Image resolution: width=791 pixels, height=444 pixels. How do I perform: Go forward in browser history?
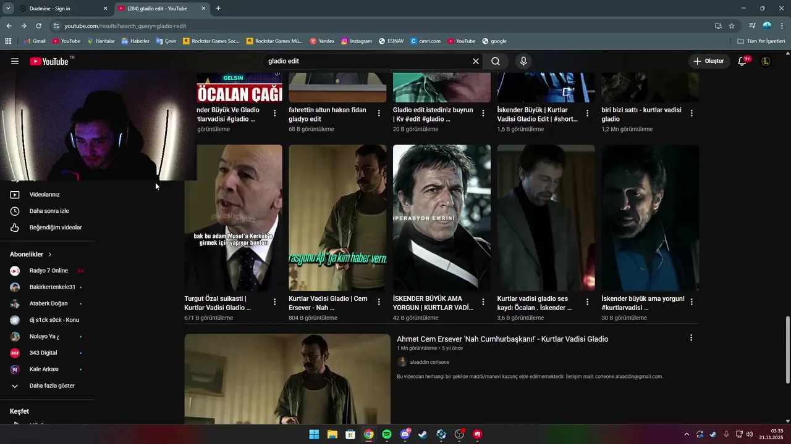coord(23,26)
